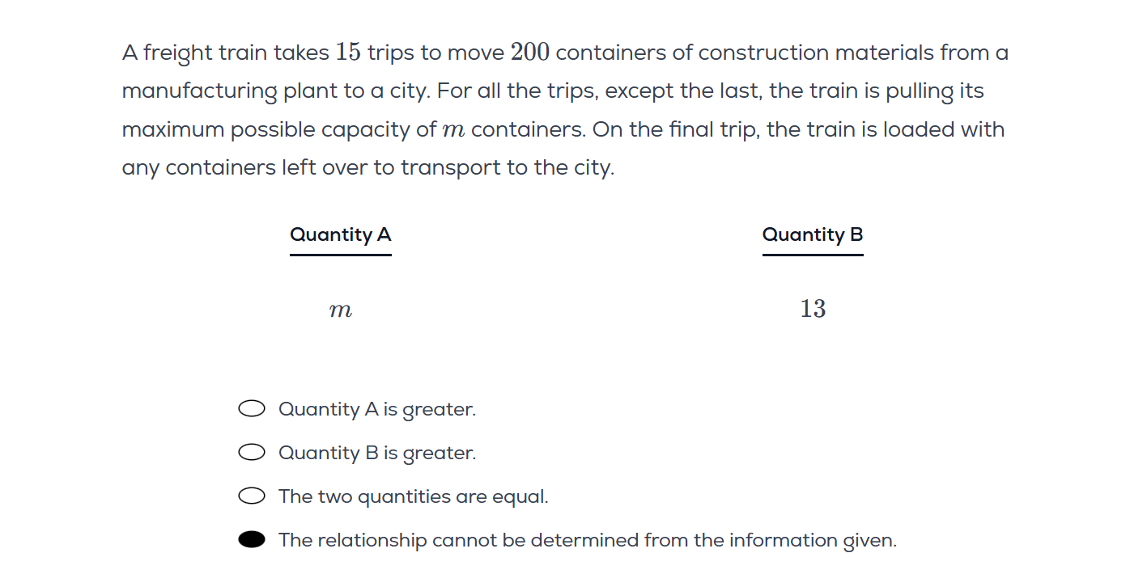Click the "Quantity A" column heading
This screenshot has width=1147, height=574.
341,234
